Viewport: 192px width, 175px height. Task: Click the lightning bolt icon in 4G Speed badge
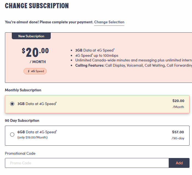point(29,71)
